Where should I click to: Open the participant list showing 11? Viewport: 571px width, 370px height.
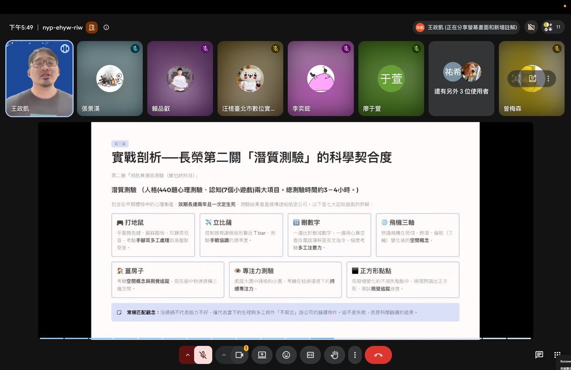[x=552, y=27]
